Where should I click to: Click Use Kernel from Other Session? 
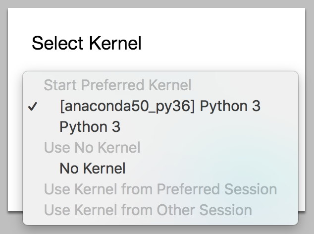(148, 210)
